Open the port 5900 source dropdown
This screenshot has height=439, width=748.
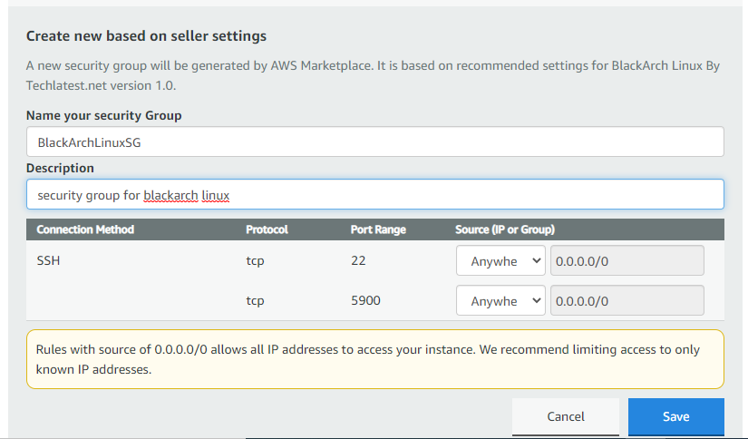click(500, 300)
